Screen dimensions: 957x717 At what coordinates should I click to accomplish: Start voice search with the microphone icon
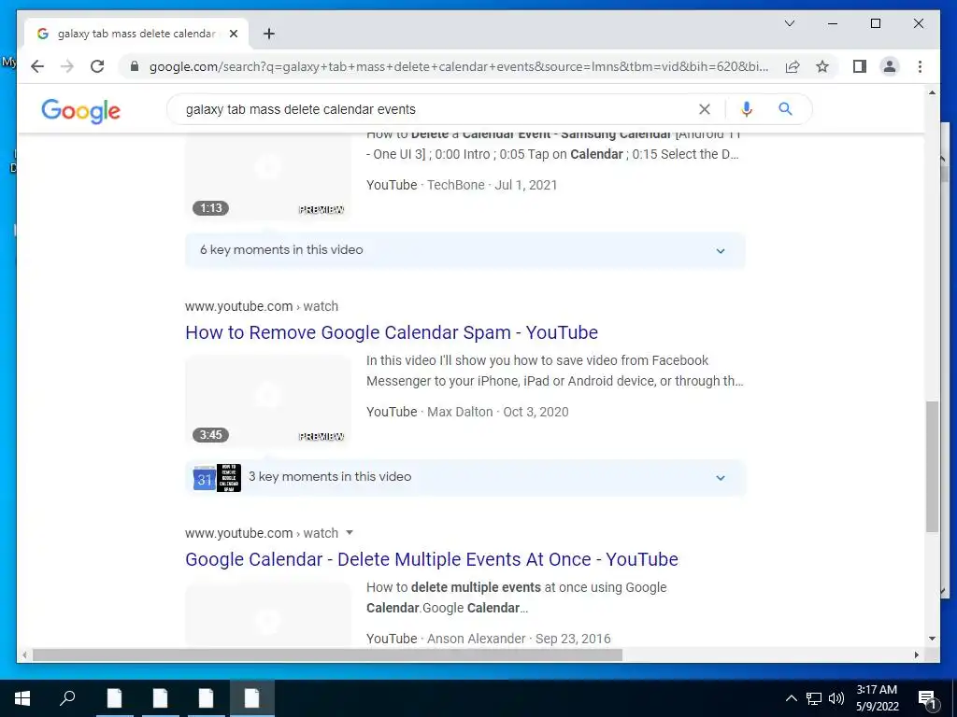[746, 109]
